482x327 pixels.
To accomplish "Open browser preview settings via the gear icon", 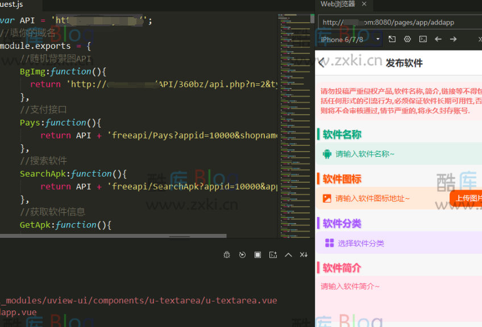I will click(x=406, y=39).
